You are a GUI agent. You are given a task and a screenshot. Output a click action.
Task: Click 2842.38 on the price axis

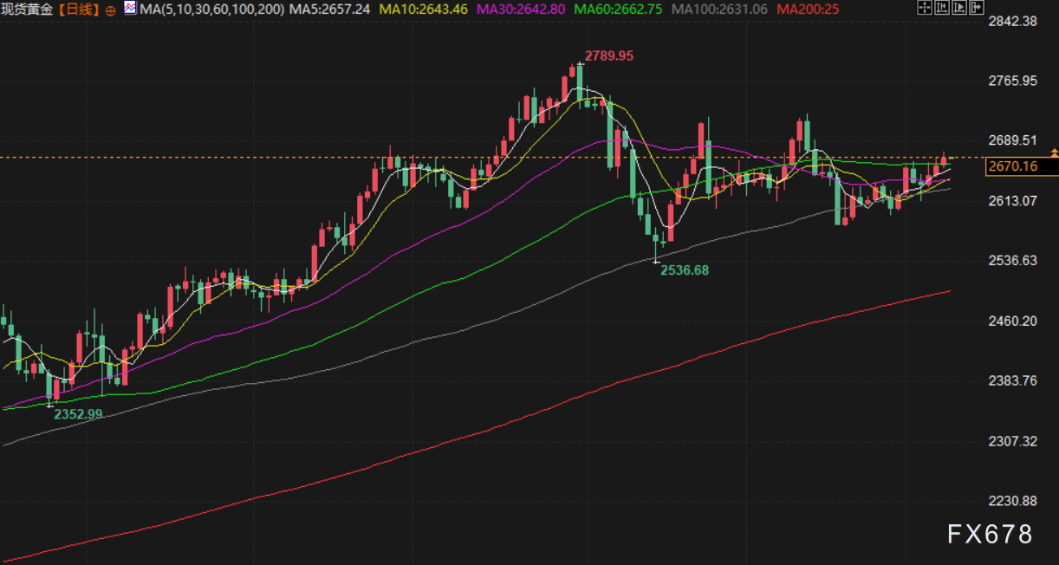point(1013,21)
